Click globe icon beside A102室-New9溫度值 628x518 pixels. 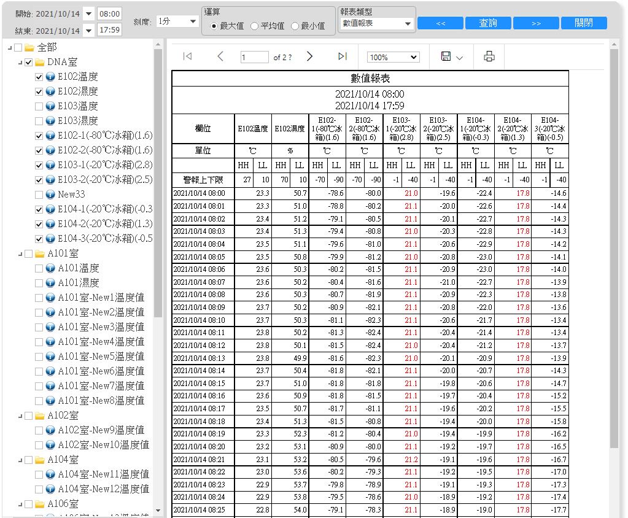coord(50,430)
